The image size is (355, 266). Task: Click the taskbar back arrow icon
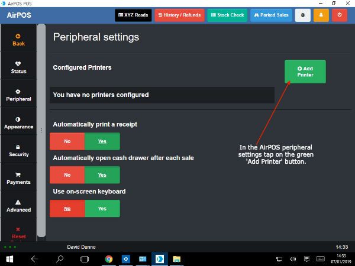pos(34,259)
